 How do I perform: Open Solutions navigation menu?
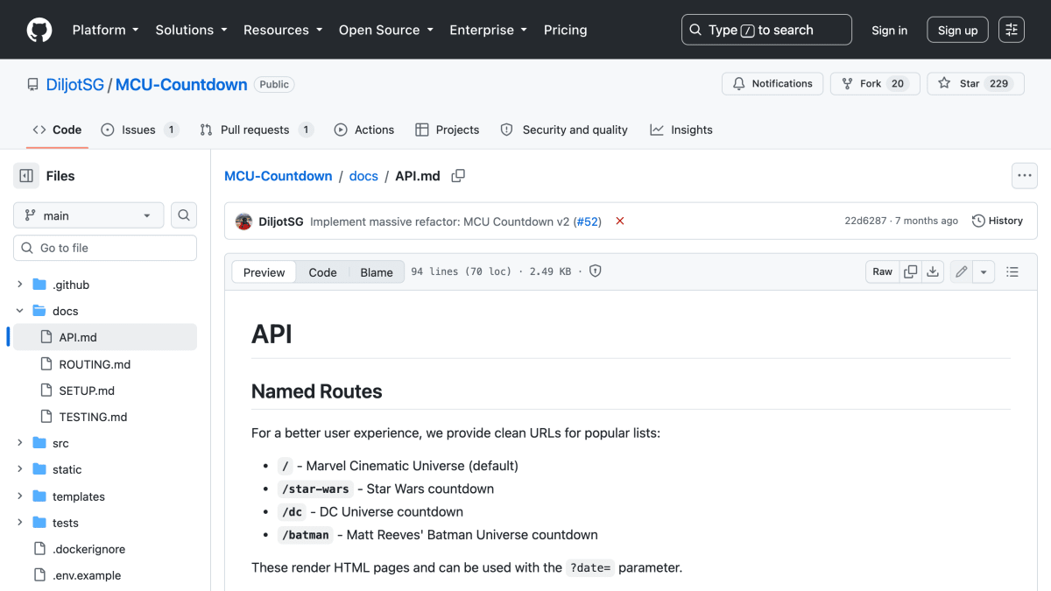(x=191, y=30)
